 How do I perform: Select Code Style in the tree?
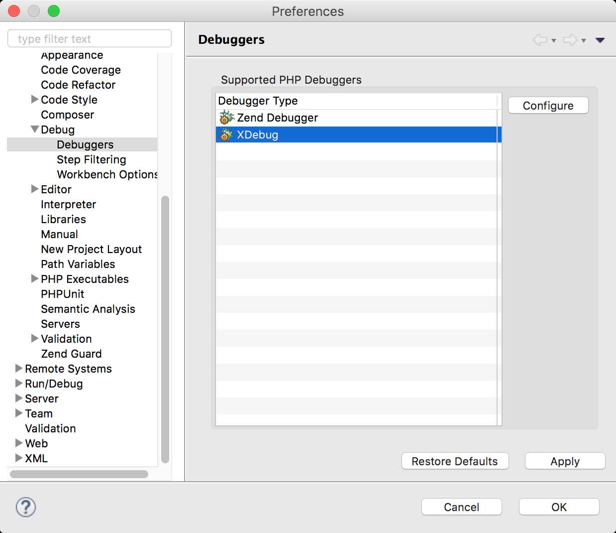pos(69,100)
